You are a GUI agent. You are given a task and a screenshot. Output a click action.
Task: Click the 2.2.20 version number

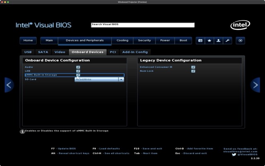point(255,159)
